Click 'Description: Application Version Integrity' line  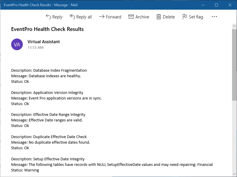click(x=47, y=93)
